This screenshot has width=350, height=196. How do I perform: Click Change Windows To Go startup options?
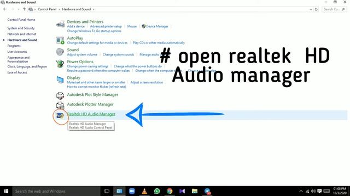coord(94,31)
